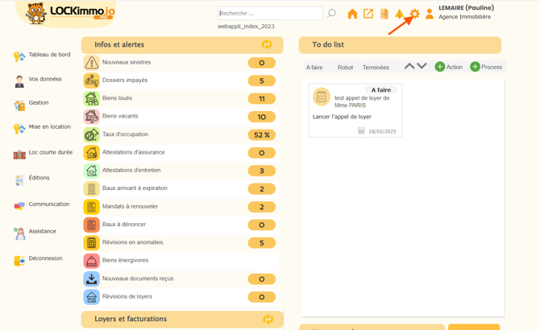Click the user profile icon
Screen dimensions: 540x330
click(430, 14)
